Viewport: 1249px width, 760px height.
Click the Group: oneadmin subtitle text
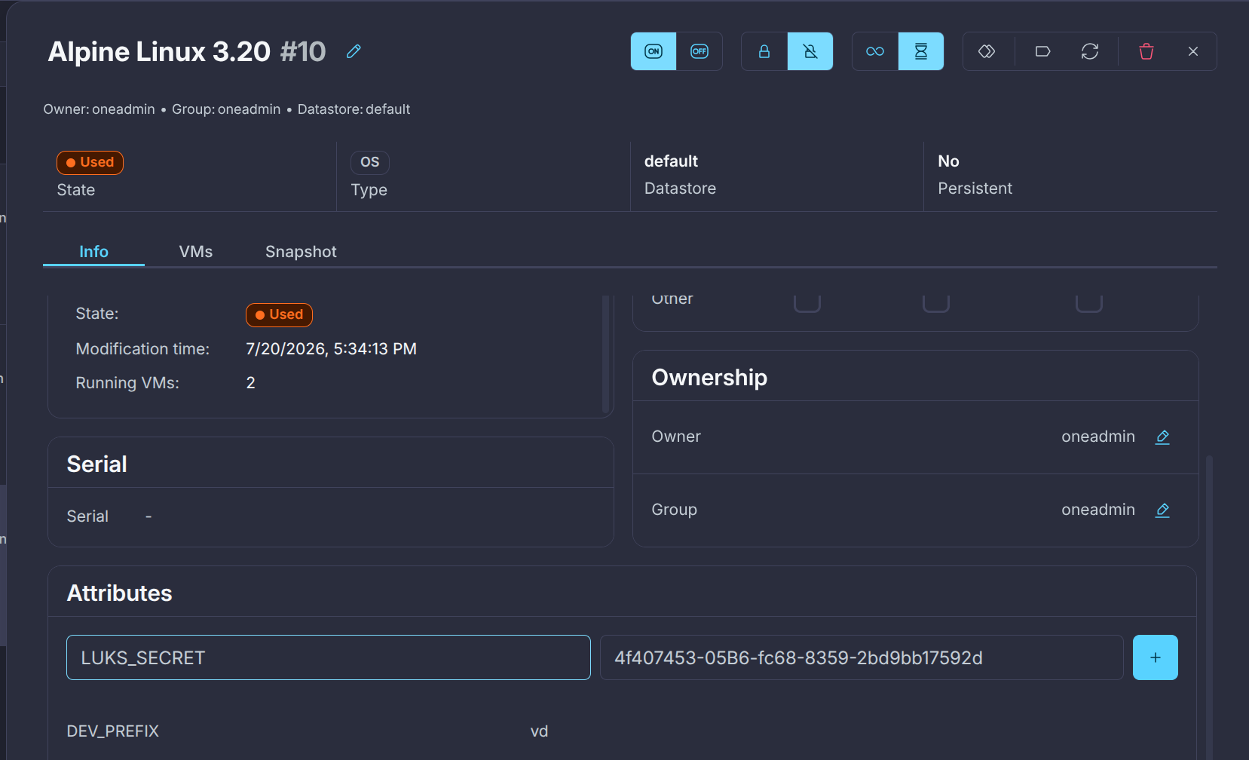[226, 109]
